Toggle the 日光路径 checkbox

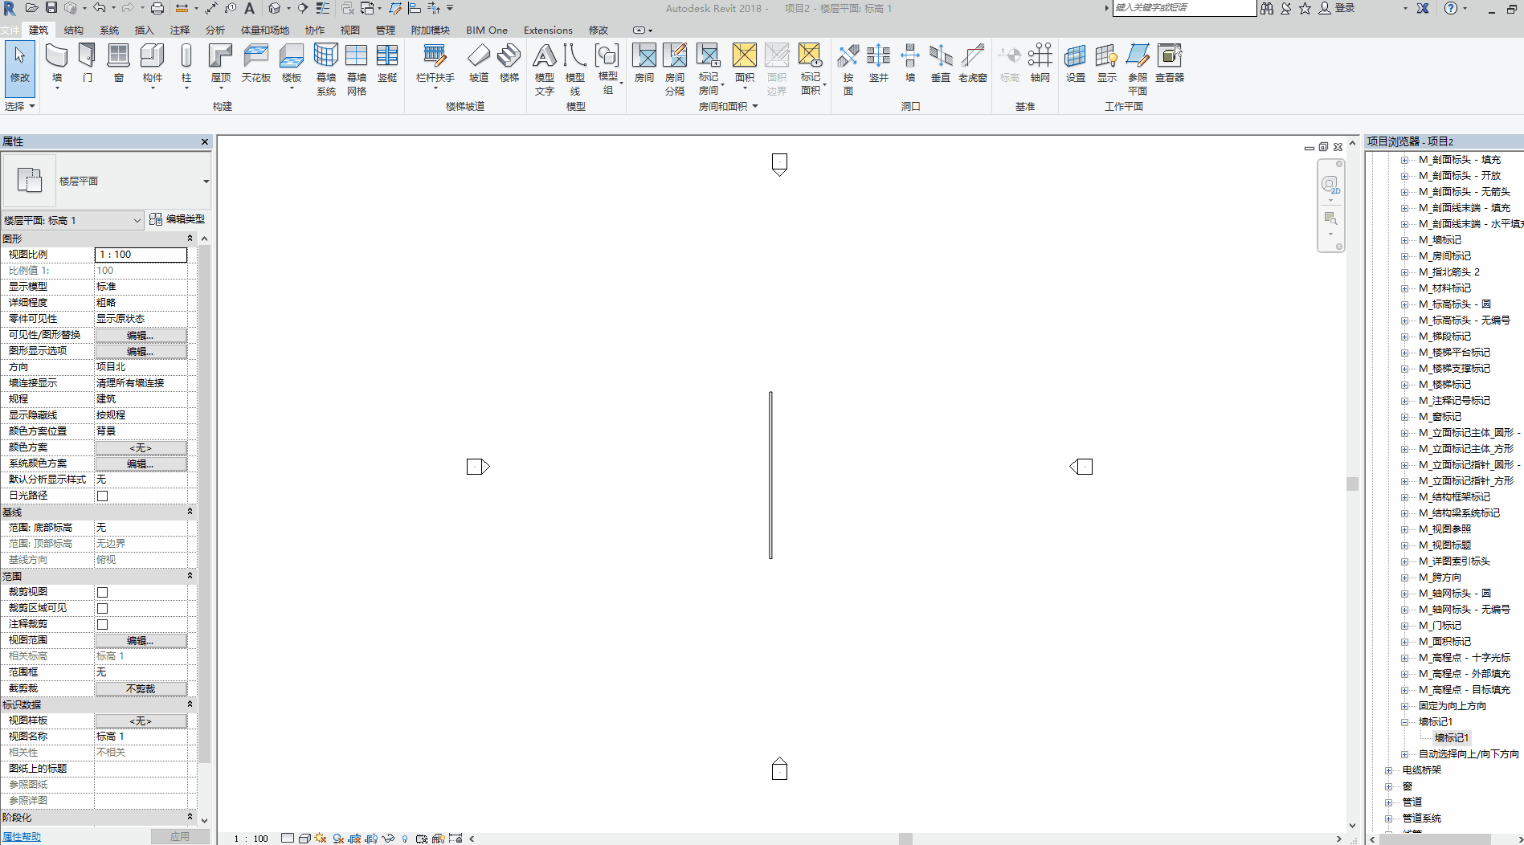tap(102, 496)
